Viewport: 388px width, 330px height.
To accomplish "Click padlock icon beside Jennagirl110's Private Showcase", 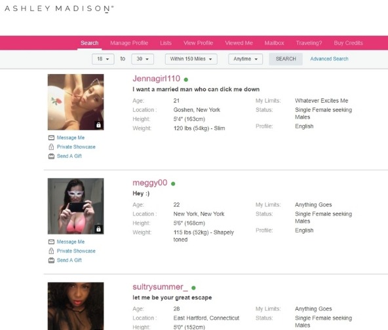I will click(51, 147).
